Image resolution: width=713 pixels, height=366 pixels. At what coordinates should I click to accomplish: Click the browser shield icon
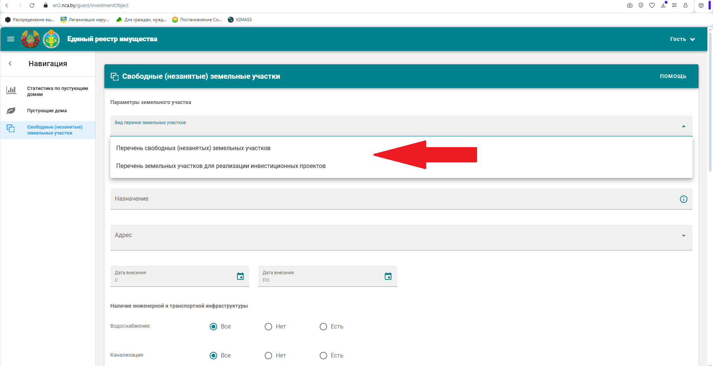click(641, 5)
